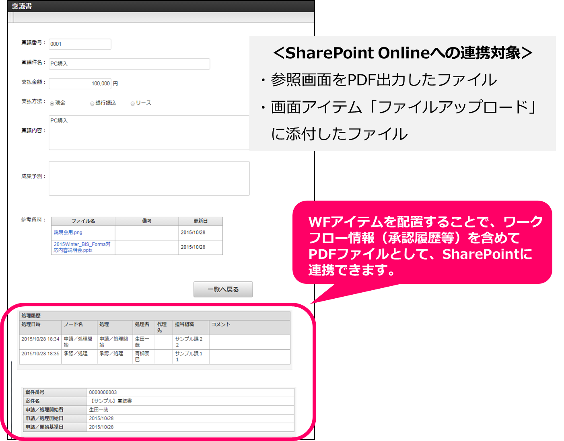
Task: Focus the 稟議件名 text field
Action: tap(129, 64)
